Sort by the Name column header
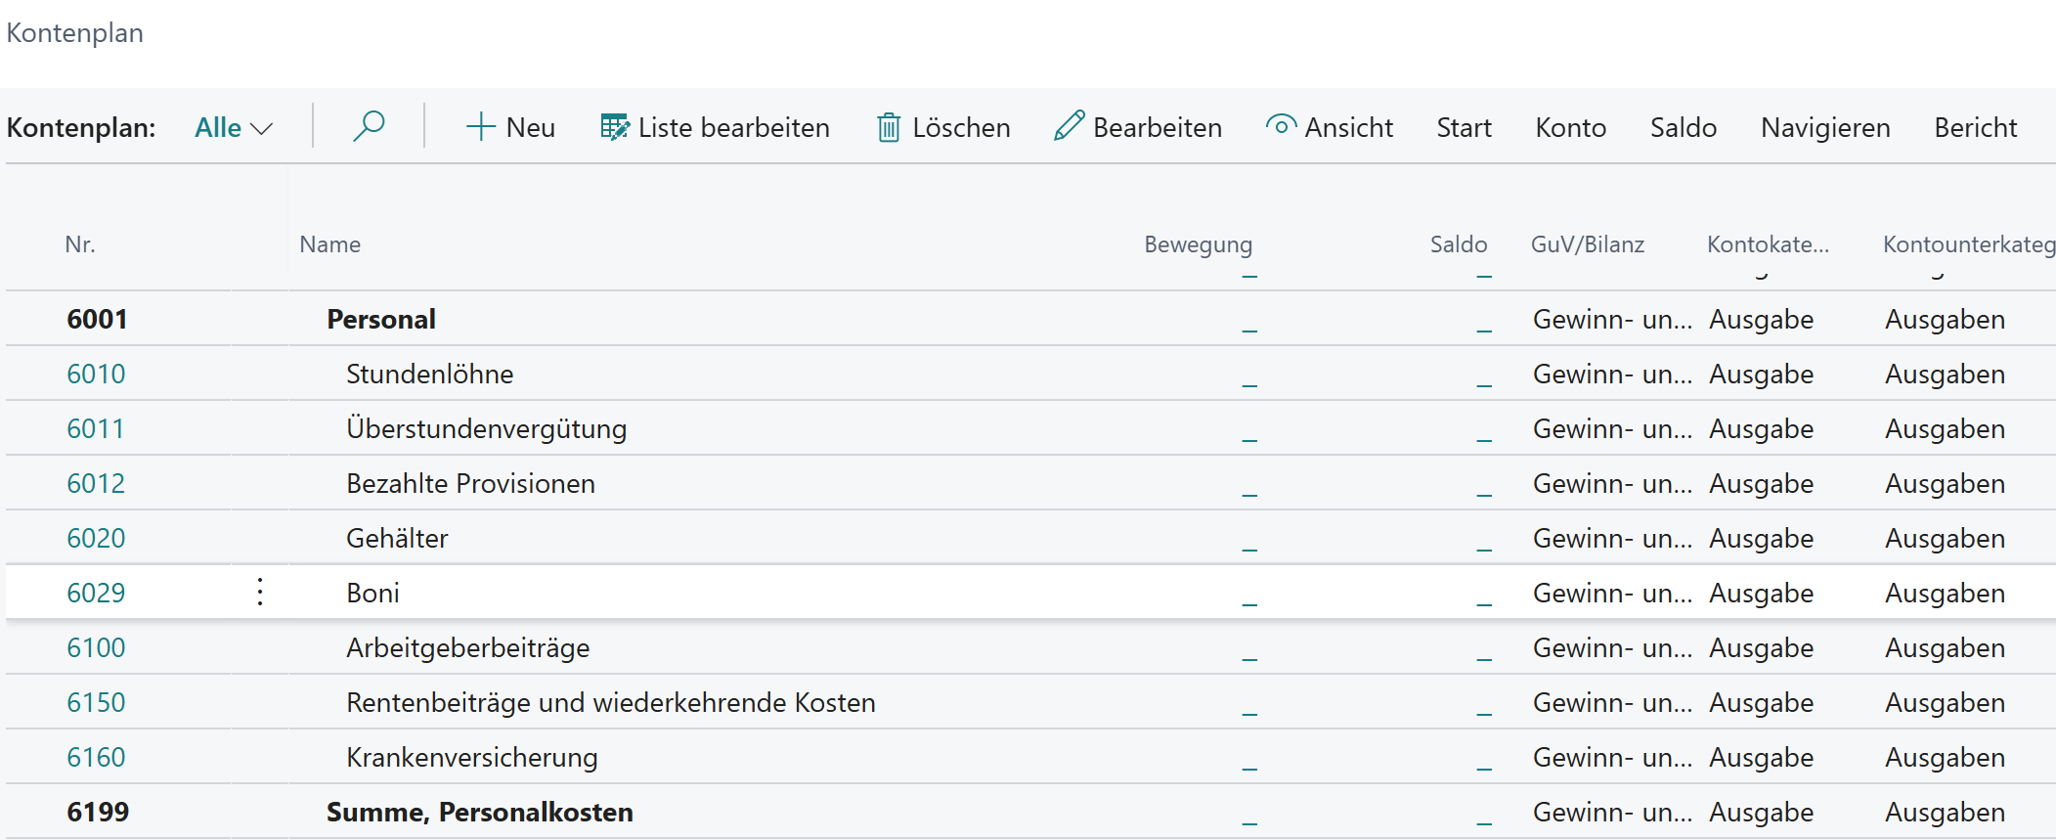 pos(330,244)
